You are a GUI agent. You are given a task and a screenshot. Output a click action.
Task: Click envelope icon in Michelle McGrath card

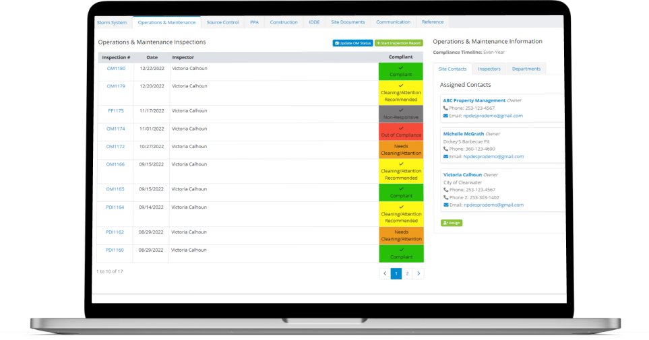(x=445, y=157)
